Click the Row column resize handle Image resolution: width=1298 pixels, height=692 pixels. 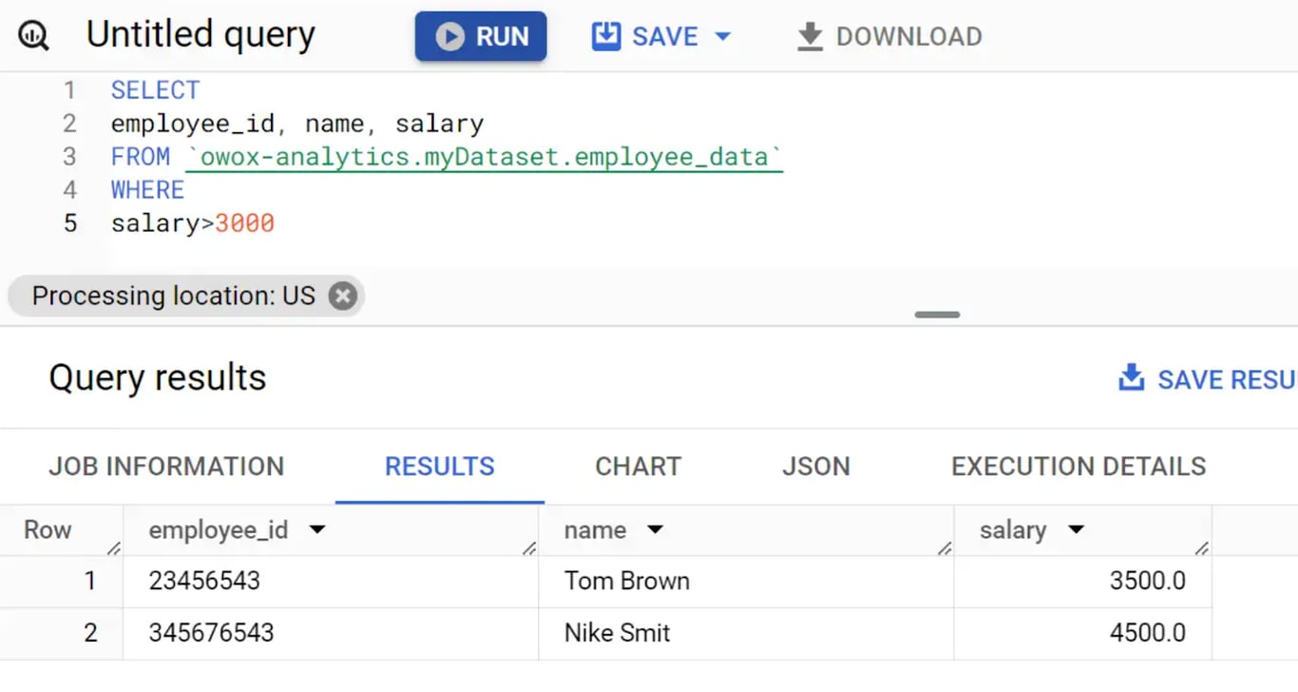pyautogui.click(x=114, y=548)
